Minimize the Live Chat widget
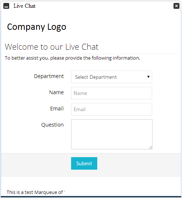 click(x=6, y=6)
